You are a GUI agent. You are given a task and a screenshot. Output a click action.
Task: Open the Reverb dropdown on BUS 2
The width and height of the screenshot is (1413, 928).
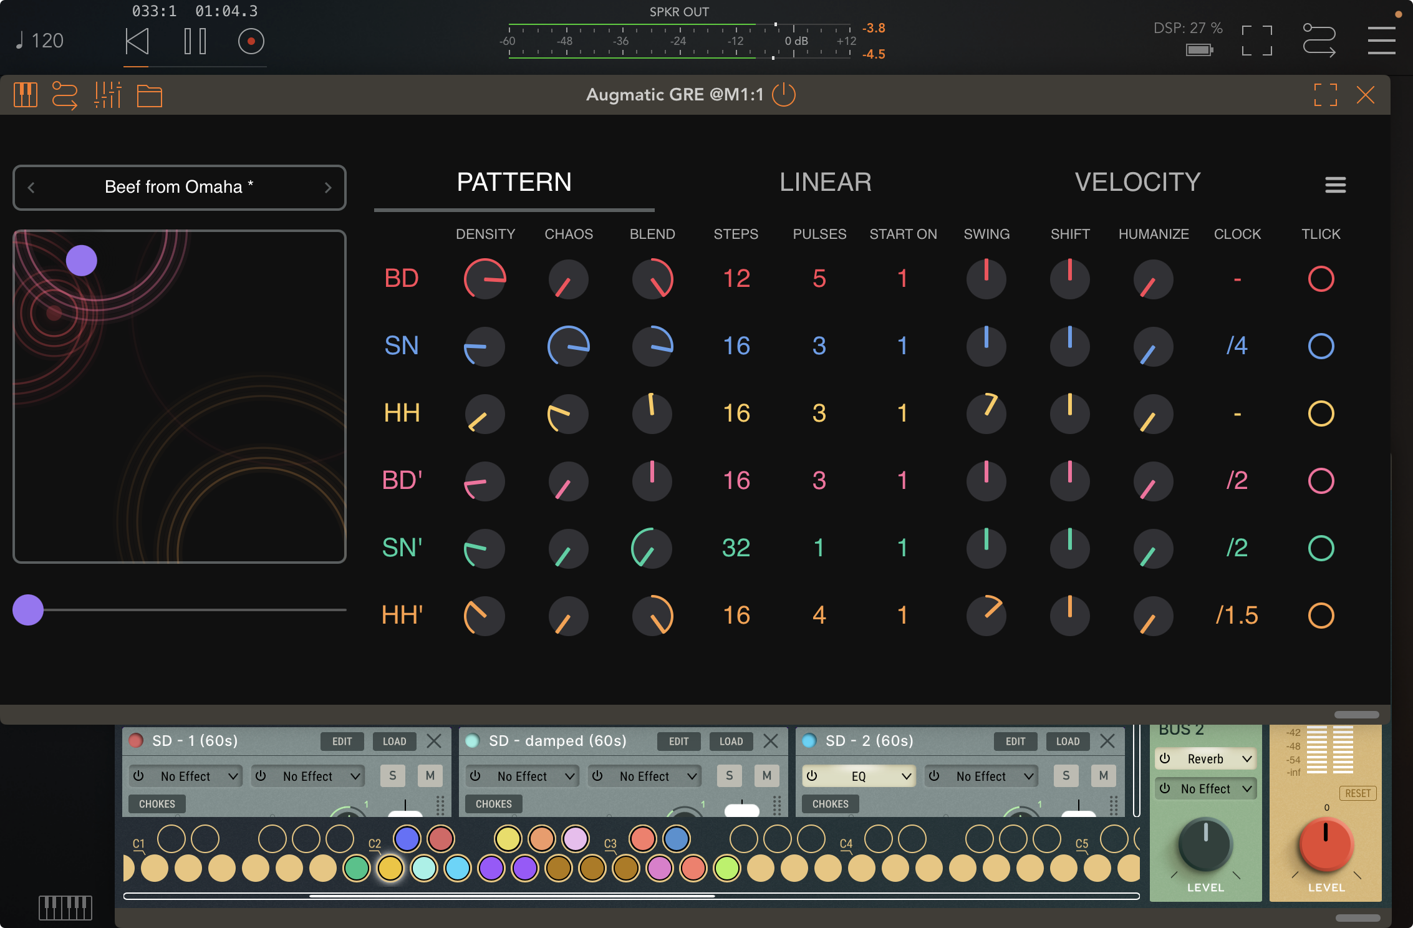click(1205, 759)
